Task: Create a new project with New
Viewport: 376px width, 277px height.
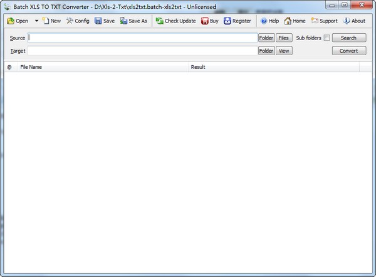Action: click(51, 21)
